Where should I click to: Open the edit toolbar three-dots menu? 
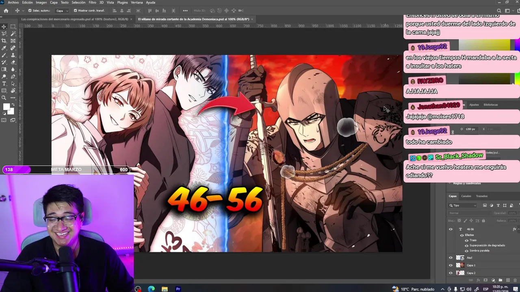[13, 98]
